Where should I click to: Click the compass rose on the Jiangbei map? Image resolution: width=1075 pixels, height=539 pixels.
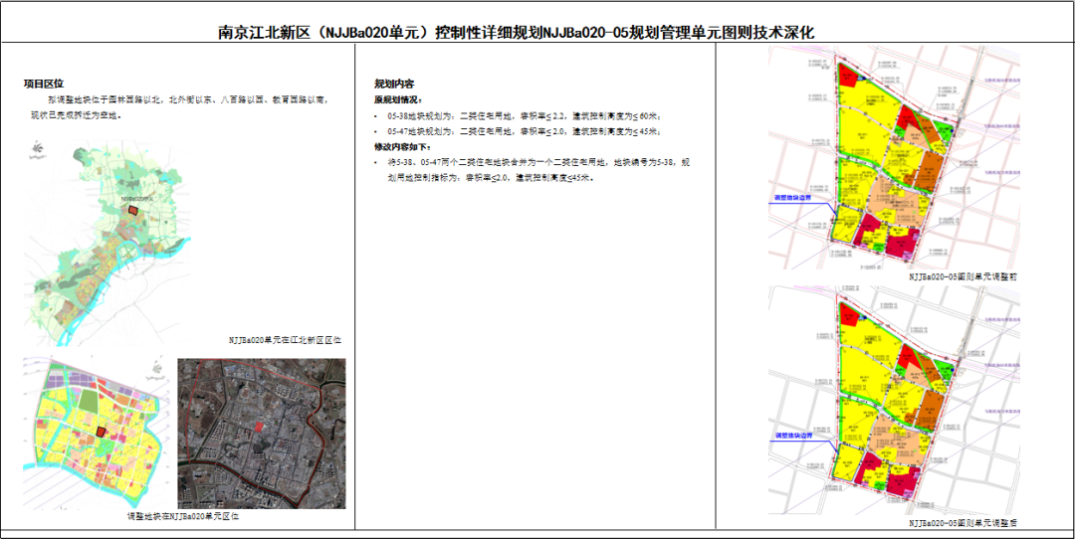pyautogui.click(x=36, y=150)
